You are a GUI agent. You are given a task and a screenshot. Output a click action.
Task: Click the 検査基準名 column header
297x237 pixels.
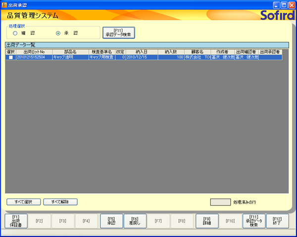(101, 52)
